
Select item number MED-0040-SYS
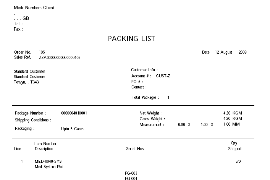pos(48,161)
